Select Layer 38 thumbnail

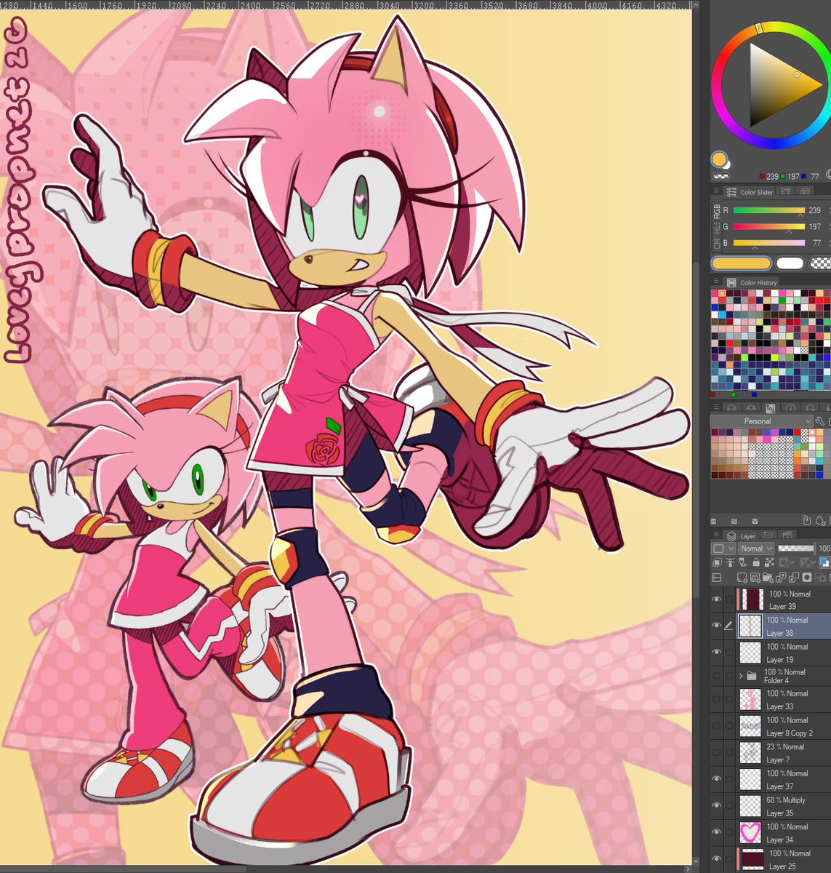750,626
